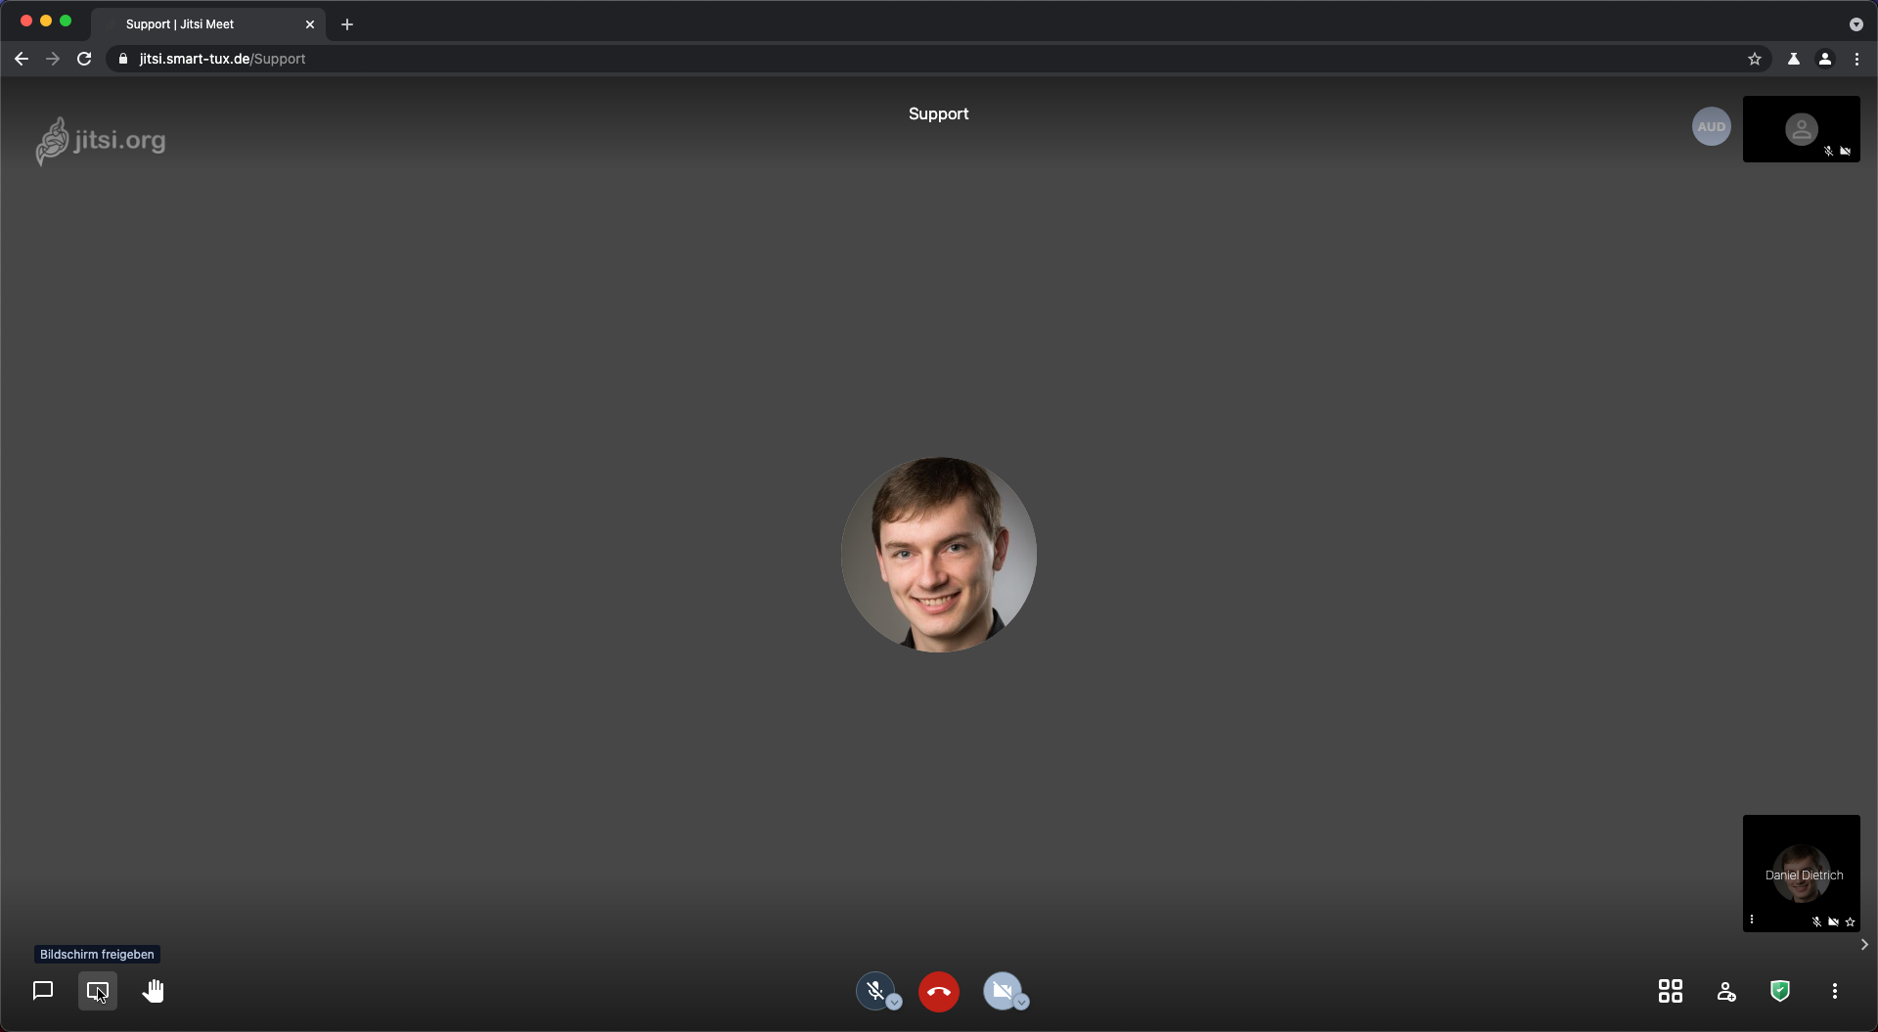1878x1032 pixels.
Task: Select the top-right participant thumbnail
Action: tap(1802, 129)
